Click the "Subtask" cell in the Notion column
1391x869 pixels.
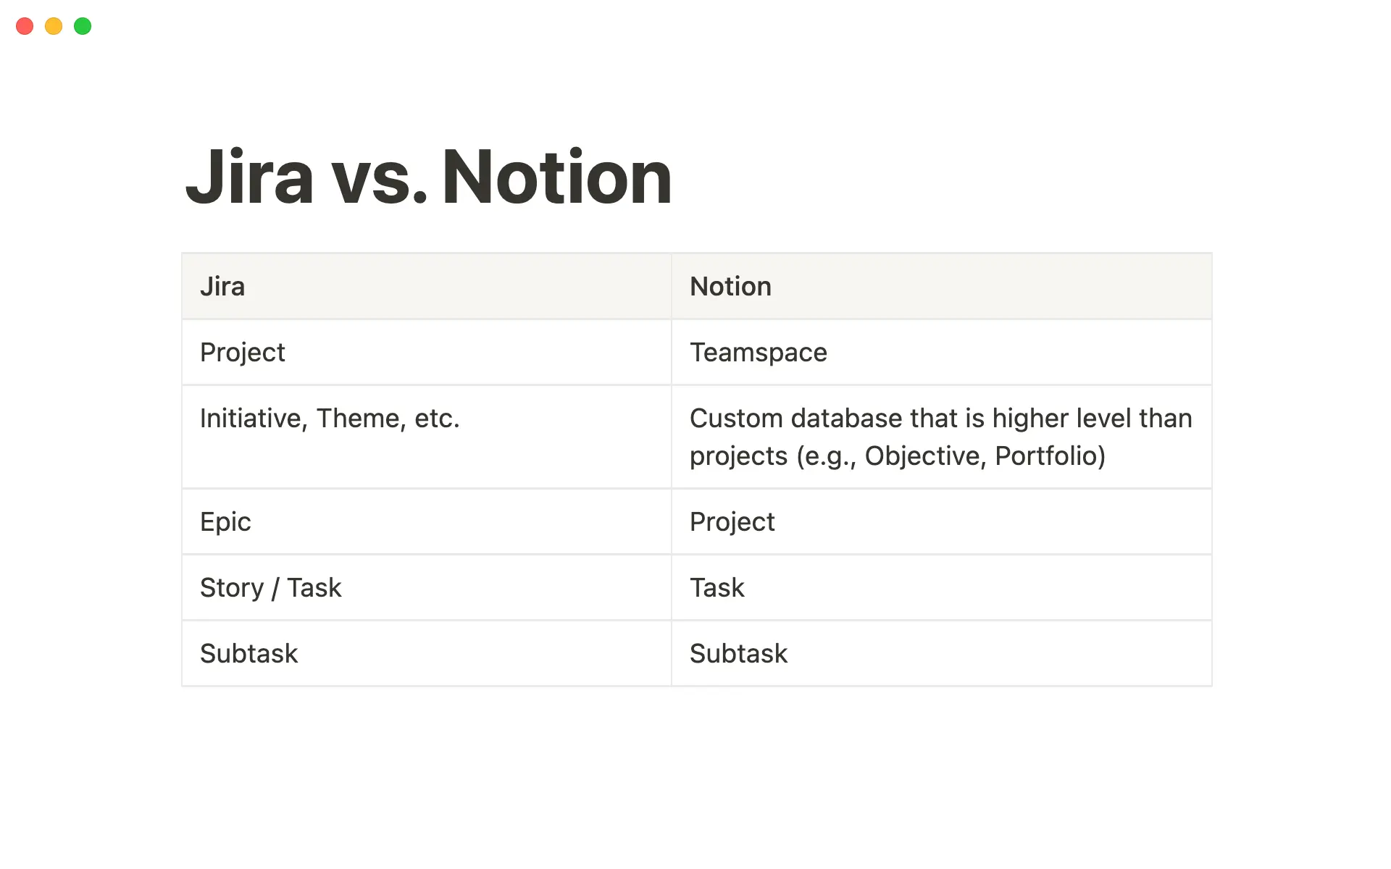coord(941,654)
